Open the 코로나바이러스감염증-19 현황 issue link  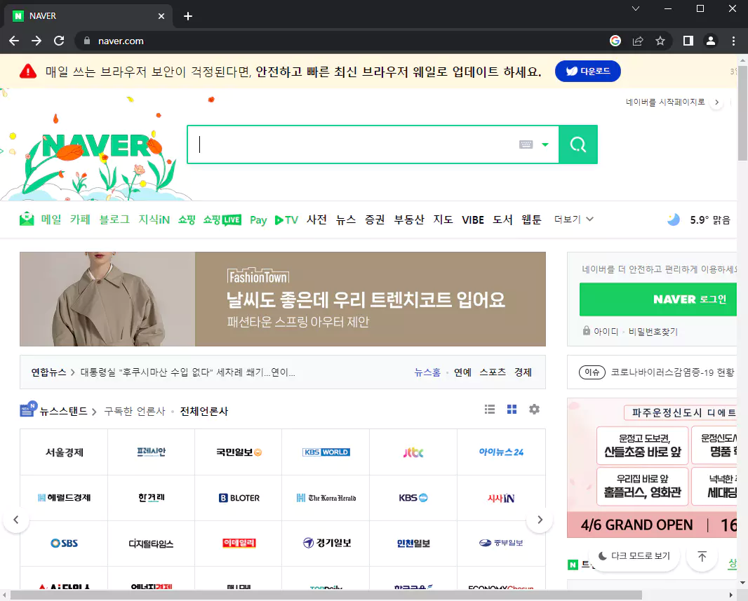[673, 372]
